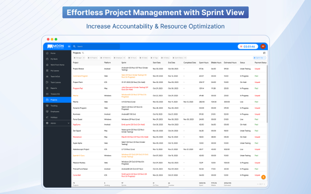Select Work From Home in the sidebar
Image resolution: width=311 pixels, height=194 pixels.
coord(57,65)
